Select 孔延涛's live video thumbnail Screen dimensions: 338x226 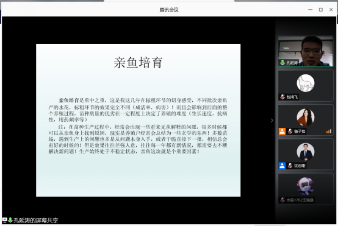(306, 51)
